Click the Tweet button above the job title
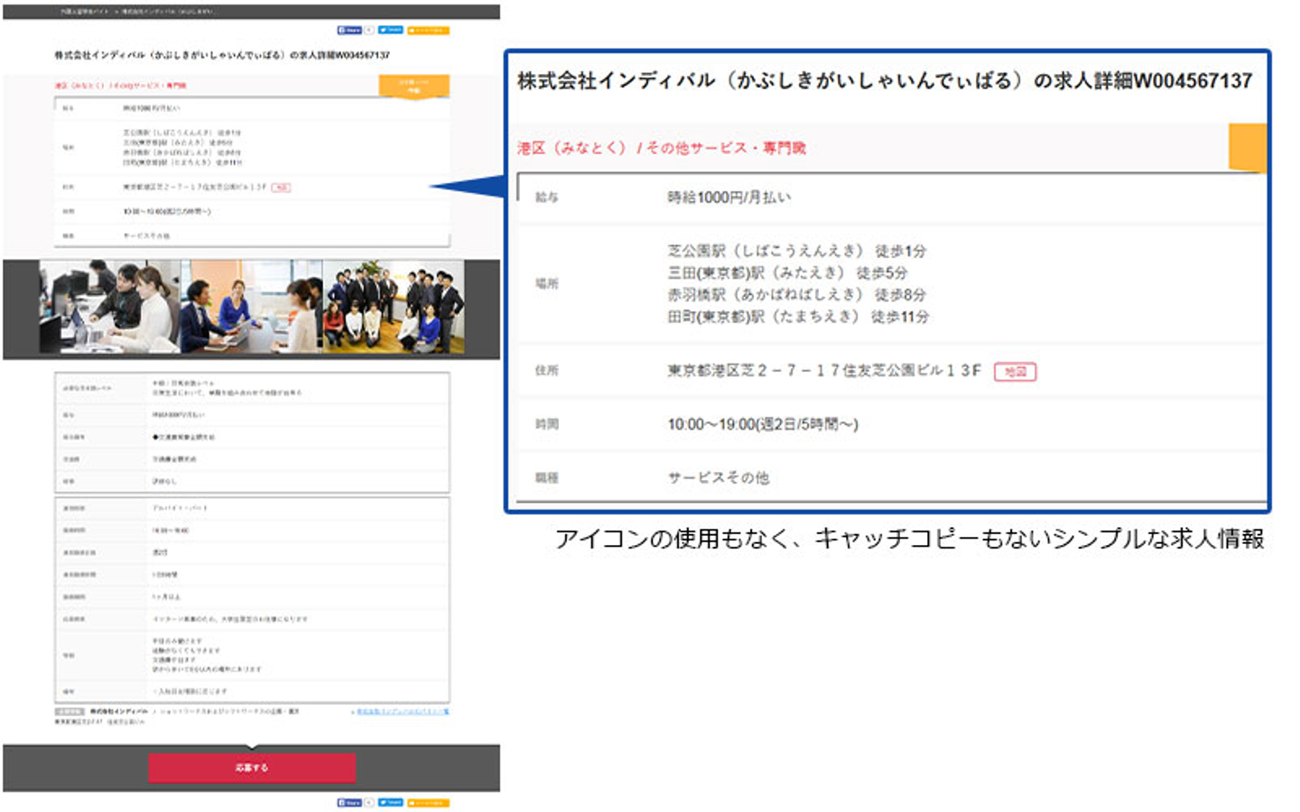The height and width of the screenshot is (812, 1300). (x=390, y=30)
